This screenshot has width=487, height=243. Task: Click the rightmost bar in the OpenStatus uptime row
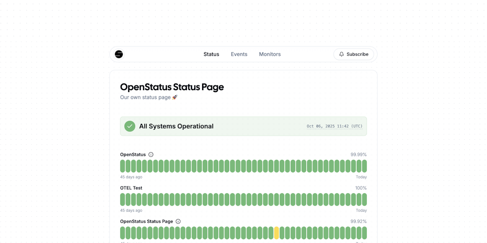pyautogui.click(x=364, y=166)
